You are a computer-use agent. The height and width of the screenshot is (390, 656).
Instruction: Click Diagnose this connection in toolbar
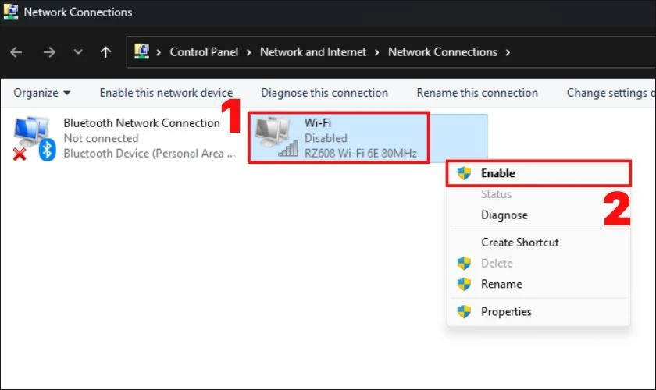(324, 93)
